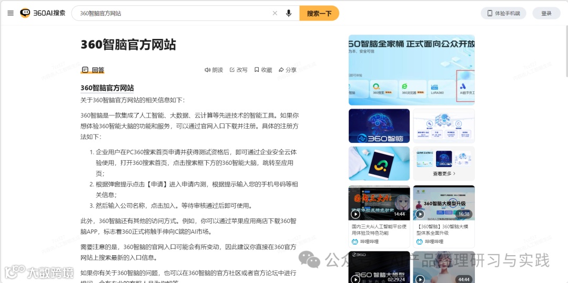The image size is (568, 283).
Task: Open 体验手机端 mobile version
Action: 503,13
